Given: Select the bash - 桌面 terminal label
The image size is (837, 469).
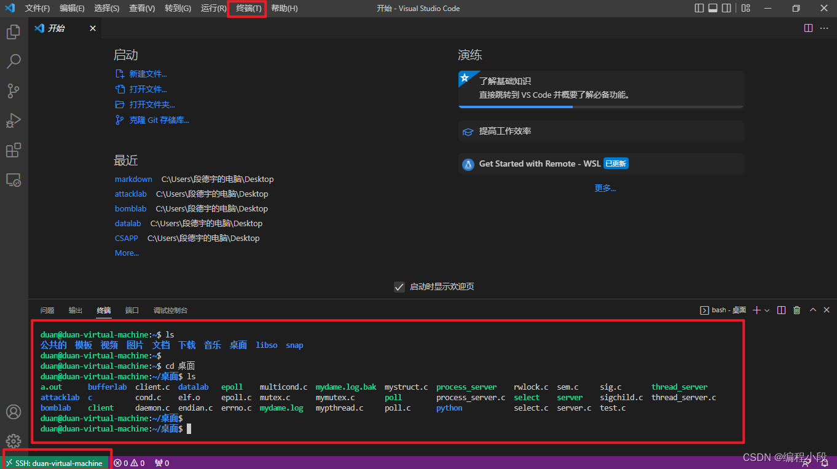Looking at the screenshot, I should [x=723, y=310].
